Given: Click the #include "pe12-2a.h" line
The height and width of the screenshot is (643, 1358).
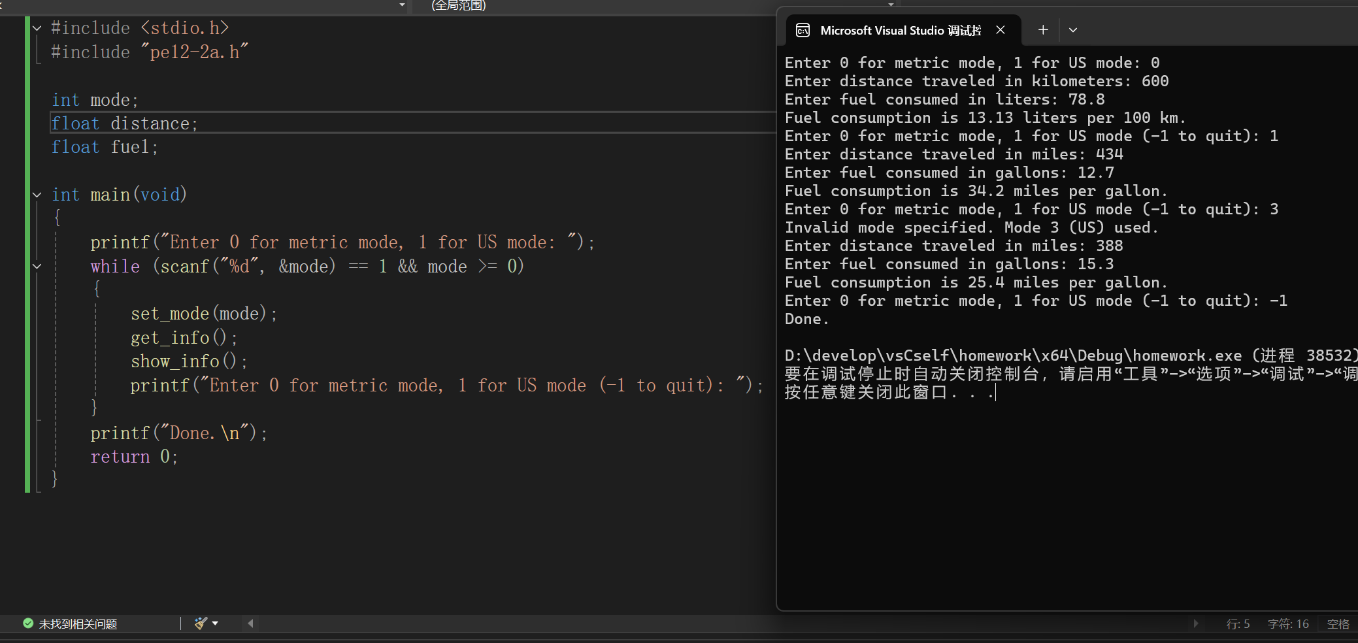Looking at the screenshot, I should click(150, 52).
